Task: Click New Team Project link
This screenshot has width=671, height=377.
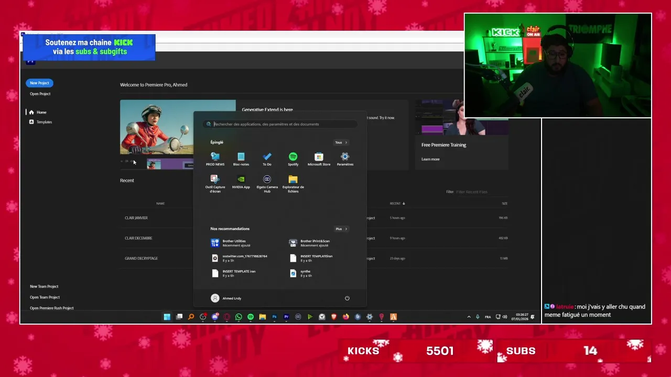Action: coord(44,286)
